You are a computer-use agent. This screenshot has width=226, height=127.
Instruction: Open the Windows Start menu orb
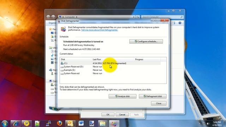tap(5, 123)
